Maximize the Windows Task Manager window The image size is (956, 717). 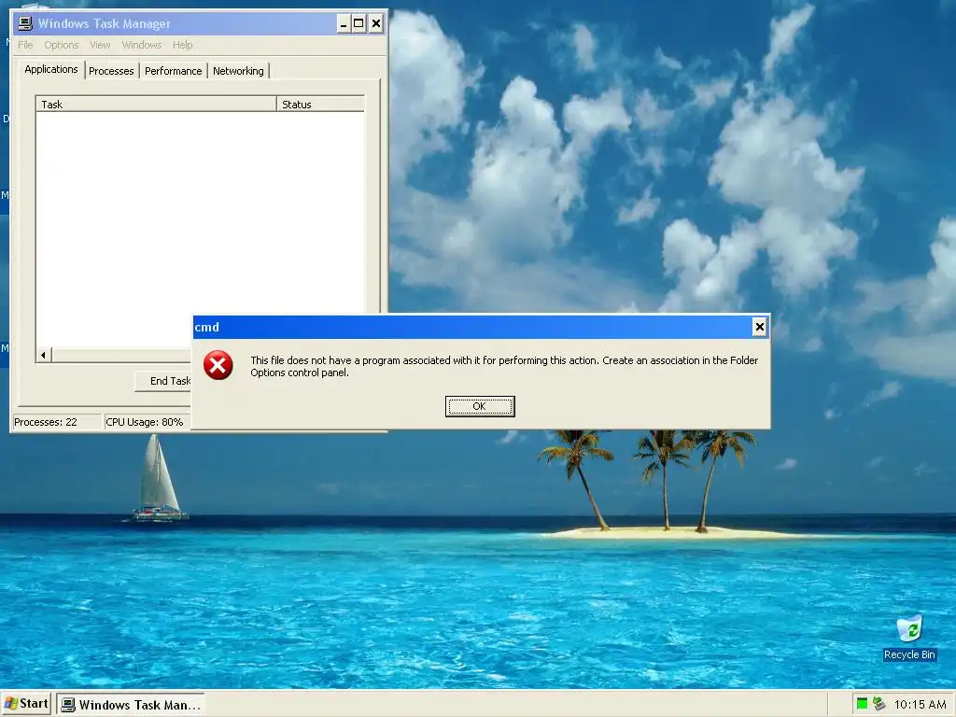tap(359, 23)
